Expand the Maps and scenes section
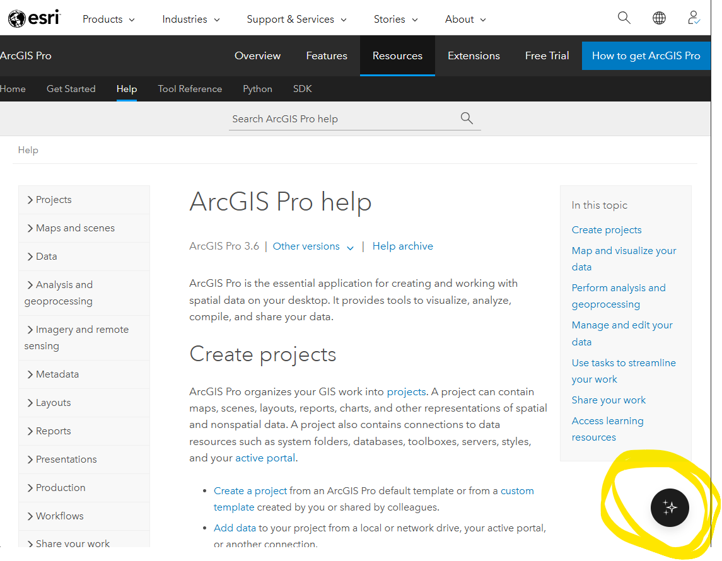Image resolution: width=722 pixels, height=561 pixels. click(x=84, y=228)
